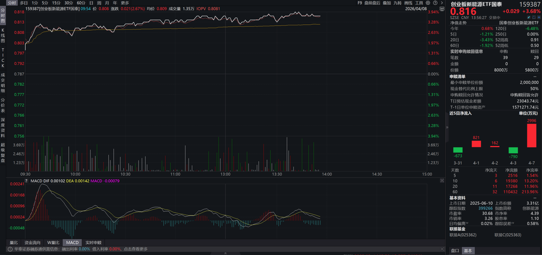Screen dimensions: 542x255
Task: Switch to 多日 multi-day chart
Action: 23,3
